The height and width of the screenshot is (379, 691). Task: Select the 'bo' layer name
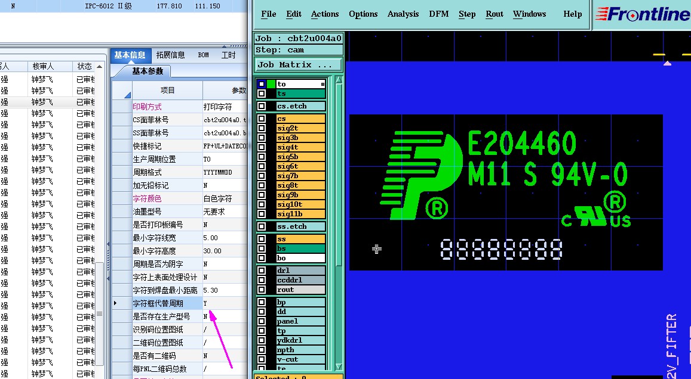[x=300, y=258]
